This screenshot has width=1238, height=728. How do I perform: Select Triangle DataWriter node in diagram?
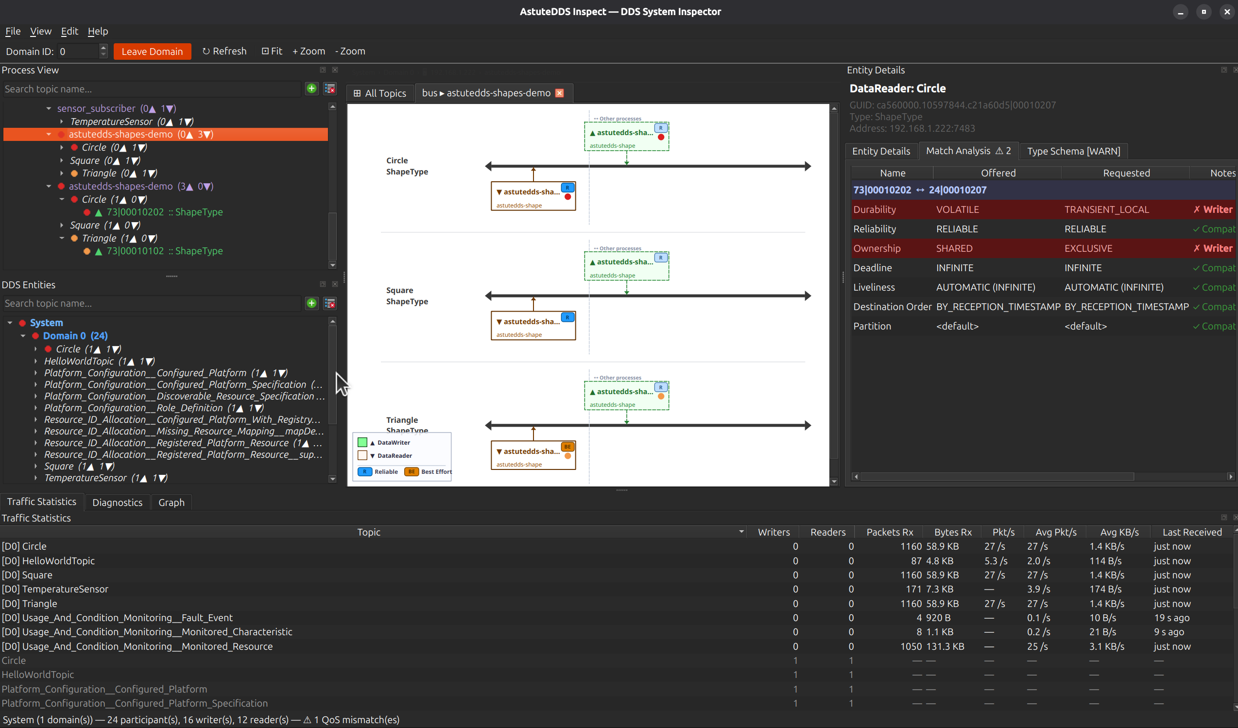626,396
